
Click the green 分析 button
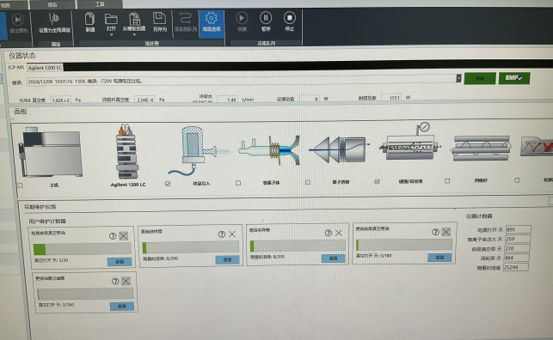(x=480, y=78)
